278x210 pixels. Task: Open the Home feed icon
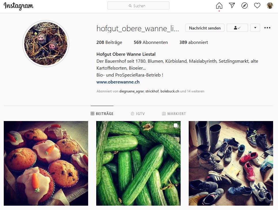219,5
